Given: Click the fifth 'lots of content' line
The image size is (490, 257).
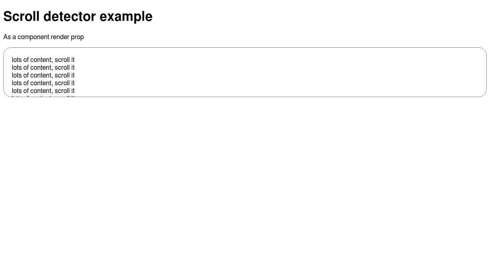Looking at the screenshot, I should coord(43,91).
